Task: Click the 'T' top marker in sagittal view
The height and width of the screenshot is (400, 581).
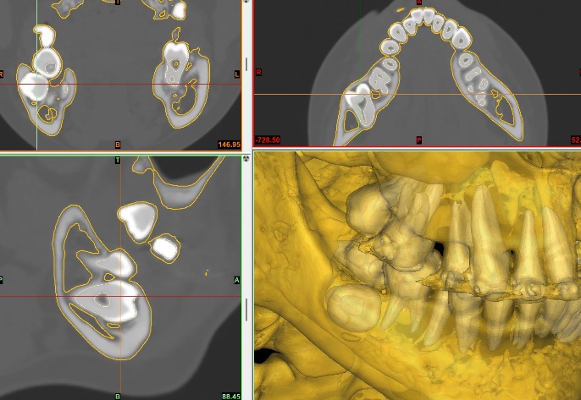Action: pos(117,159)
